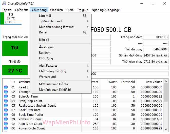Click the attribute list scrollbar thumb
The image size is (170, 134).
click(166, 92)
